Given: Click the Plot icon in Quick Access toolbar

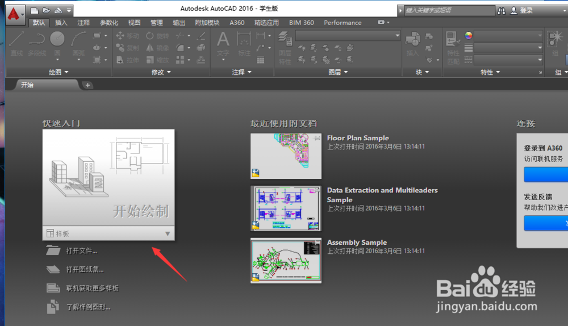Looking at the screenshot, I should click(58, 10).
